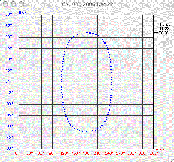This screenshot has width=174, height=162.
Task: Click the 270° azimuth tick label
Action: (x=120, y=153)
